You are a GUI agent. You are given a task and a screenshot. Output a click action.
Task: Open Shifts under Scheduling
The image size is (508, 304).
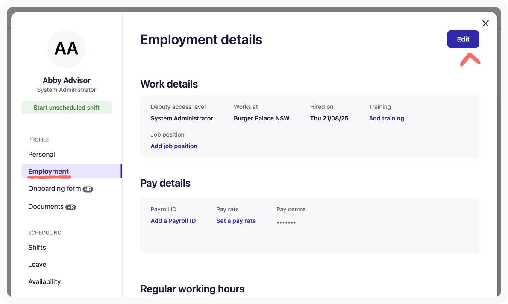tap(37, 247)
